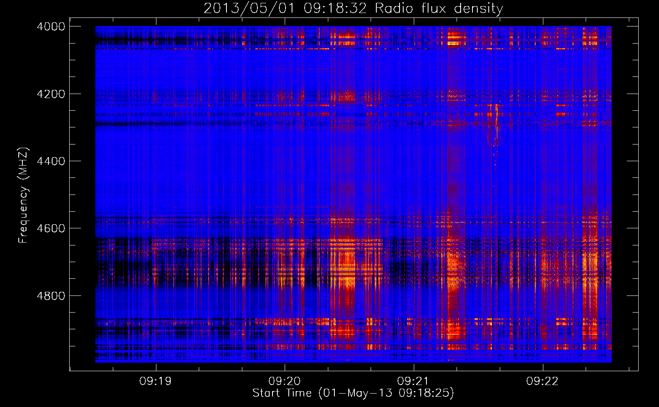The height and width of the screenshot is (407, 659).
Task: Select the 4200 frequency tick label
Action: coord(51,94)
